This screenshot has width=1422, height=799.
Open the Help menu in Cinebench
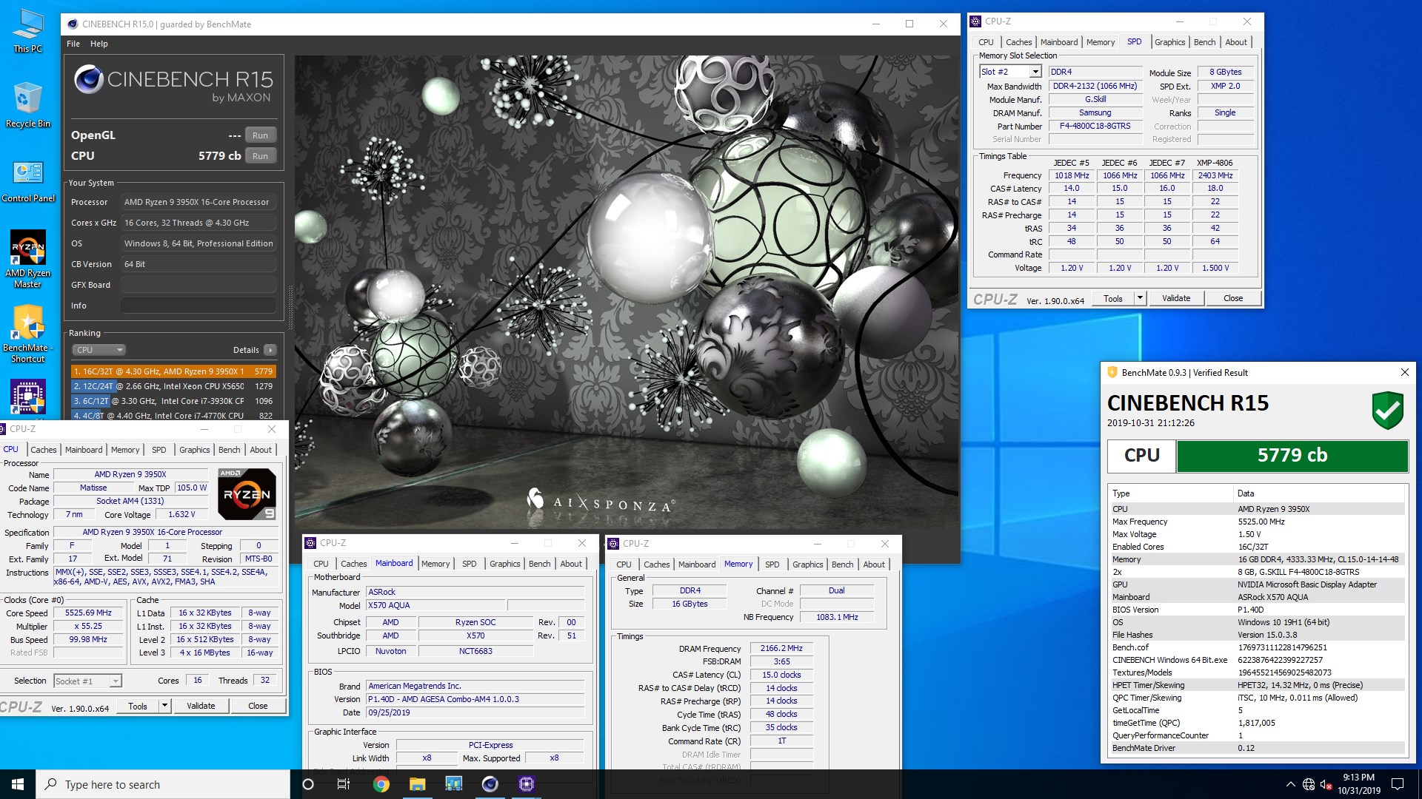tap(99, 44)
